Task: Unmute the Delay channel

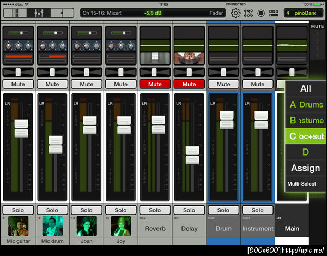Action: click(x=189, y=84)
